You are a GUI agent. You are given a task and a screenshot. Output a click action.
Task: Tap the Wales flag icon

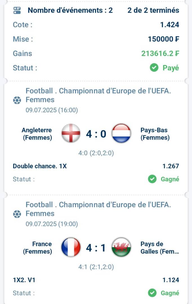coord(121,247)
